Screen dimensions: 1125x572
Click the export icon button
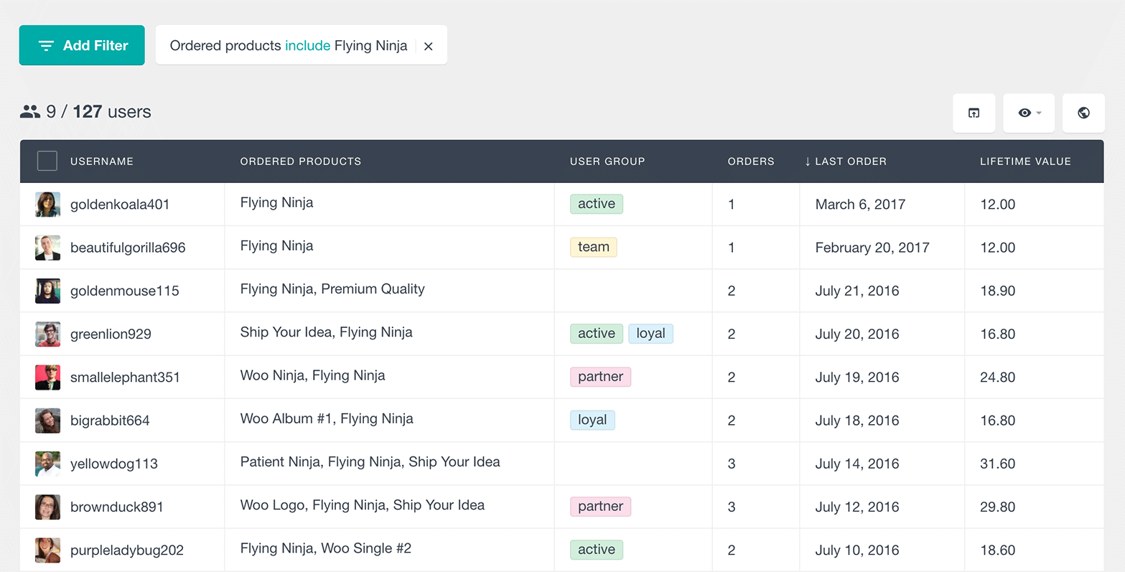[974, 113]
